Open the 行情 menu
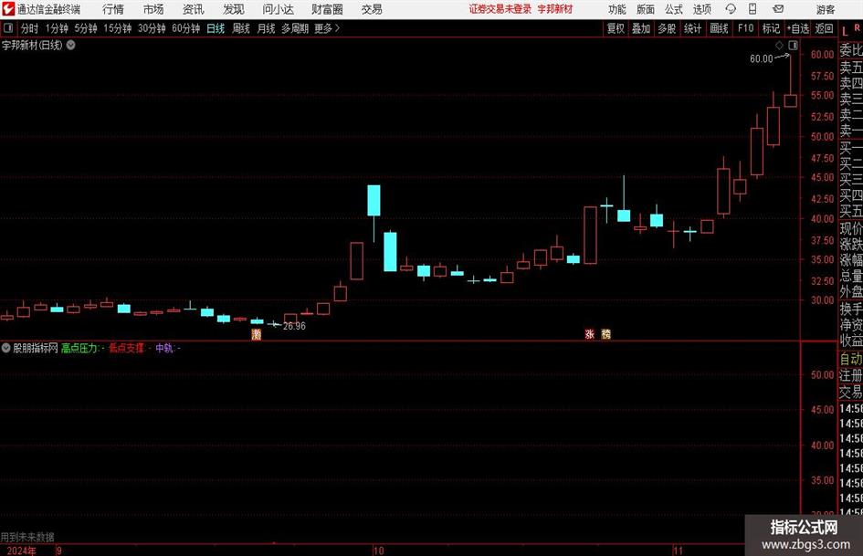 pyautogui.click(x=113, y=9)
